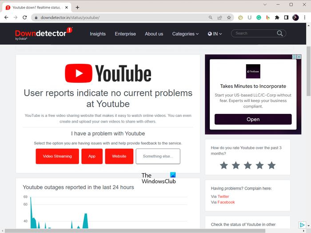Bookmark this page with the star

(229, 18)
